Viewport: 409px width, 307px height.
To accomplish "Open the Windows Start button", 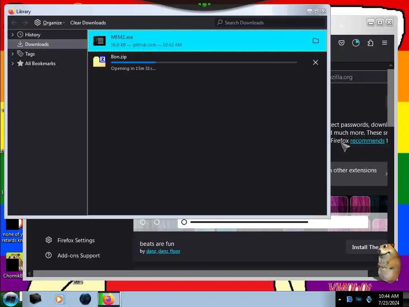I will coord(10,299).
